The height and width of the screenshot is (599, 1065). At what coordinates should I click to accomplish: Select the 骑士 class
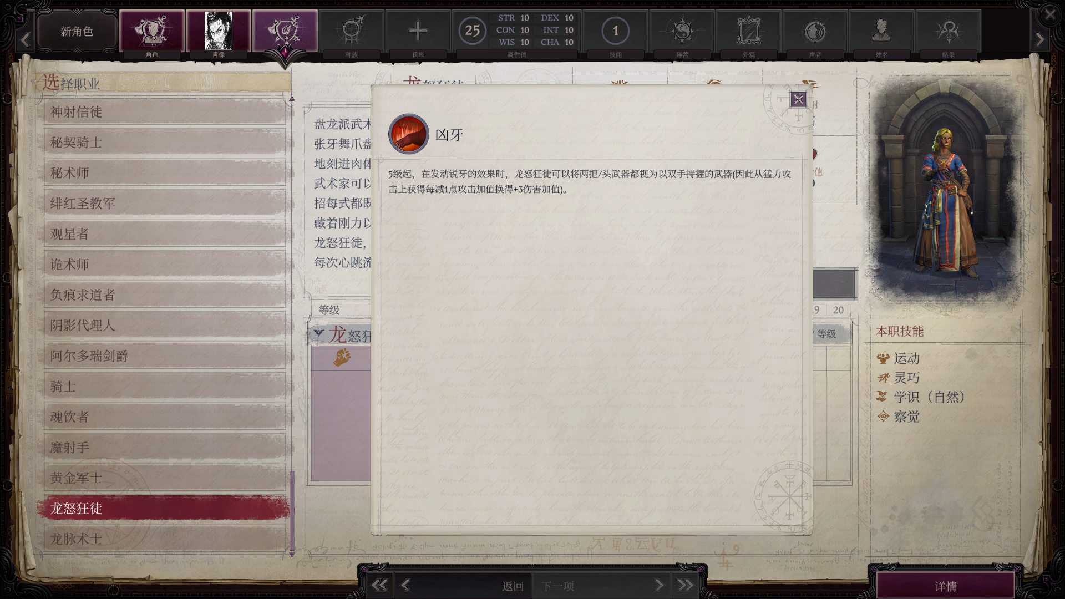pos(165,387)
